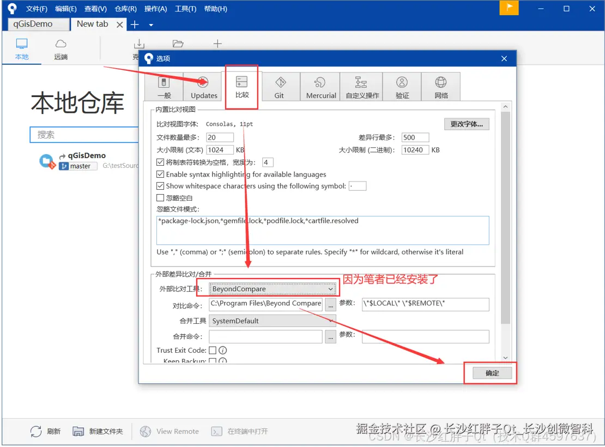Click the tab width field 4
The image size is (605, 447).
click(268, 162)
